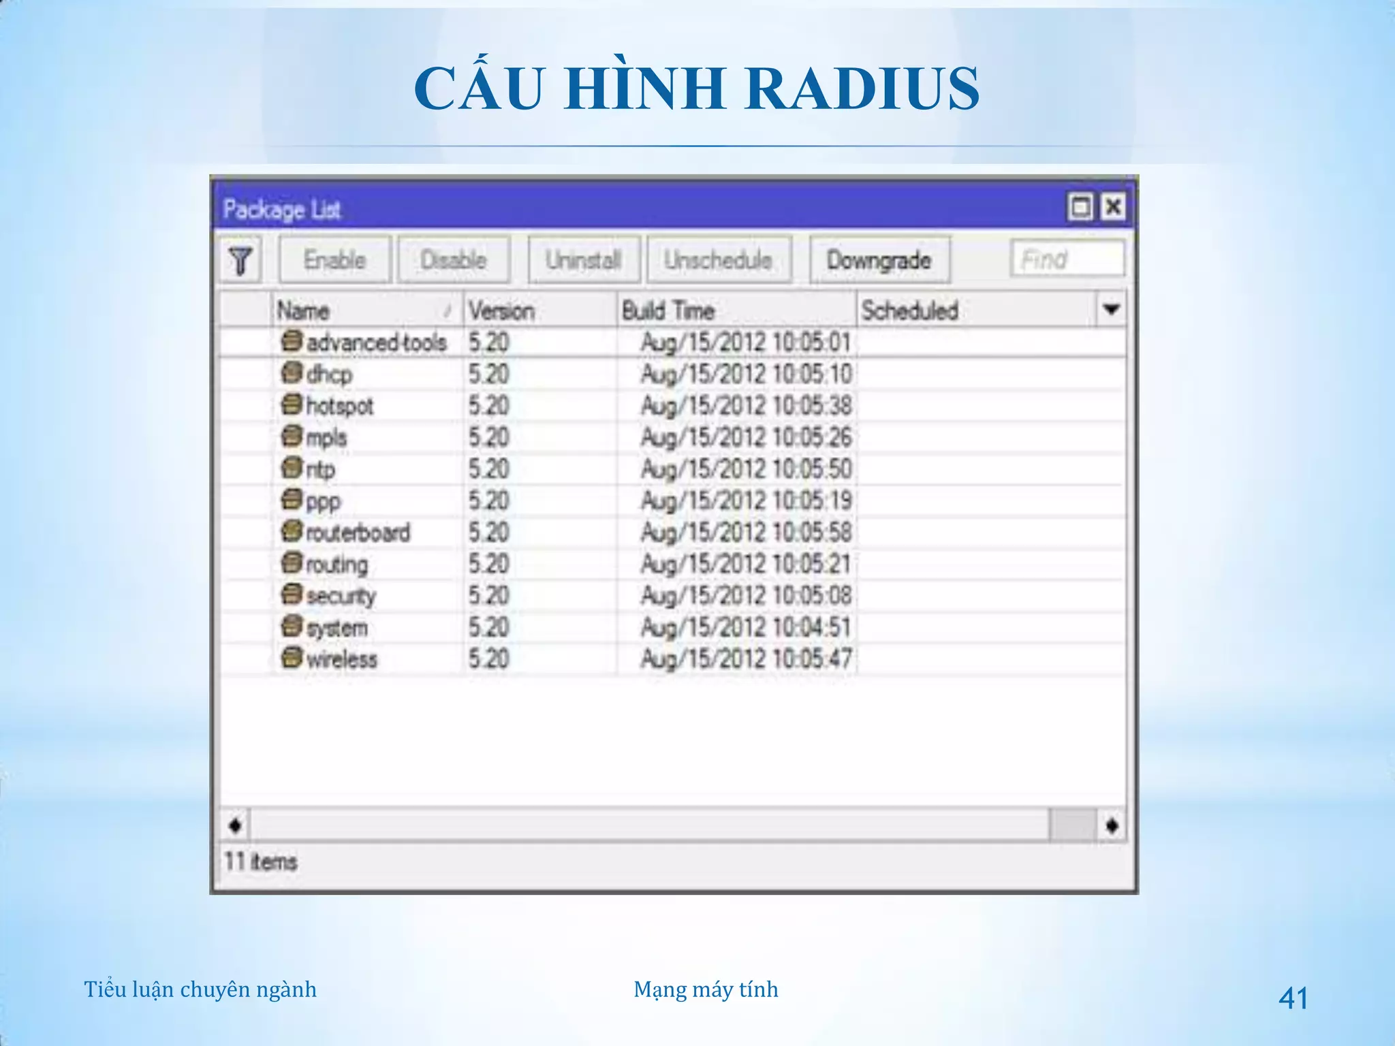Sort by the Name column header
The height and width of the screenshot is (1046, 1395).
[368, 311]
